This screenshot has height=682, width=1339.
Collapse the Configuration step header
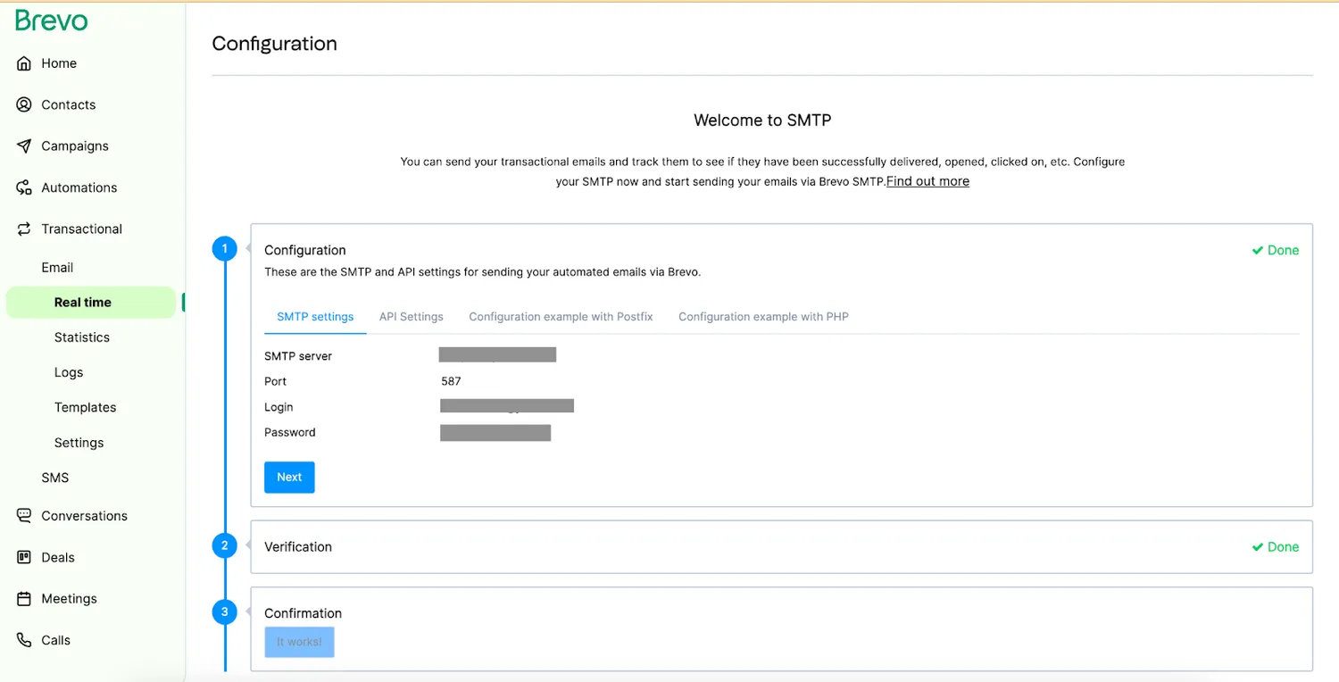coord(305,250)
